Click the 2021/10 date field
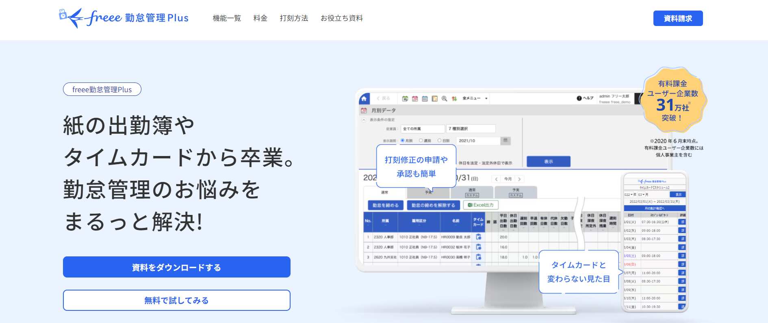 (478, 141)
